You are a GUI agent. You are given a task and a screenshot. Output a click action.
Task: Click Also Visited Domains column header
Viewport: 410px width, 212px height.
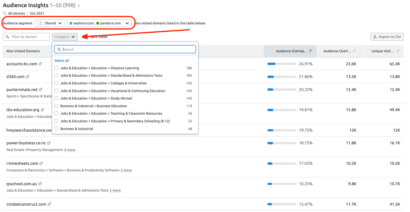tap(23, 51)
